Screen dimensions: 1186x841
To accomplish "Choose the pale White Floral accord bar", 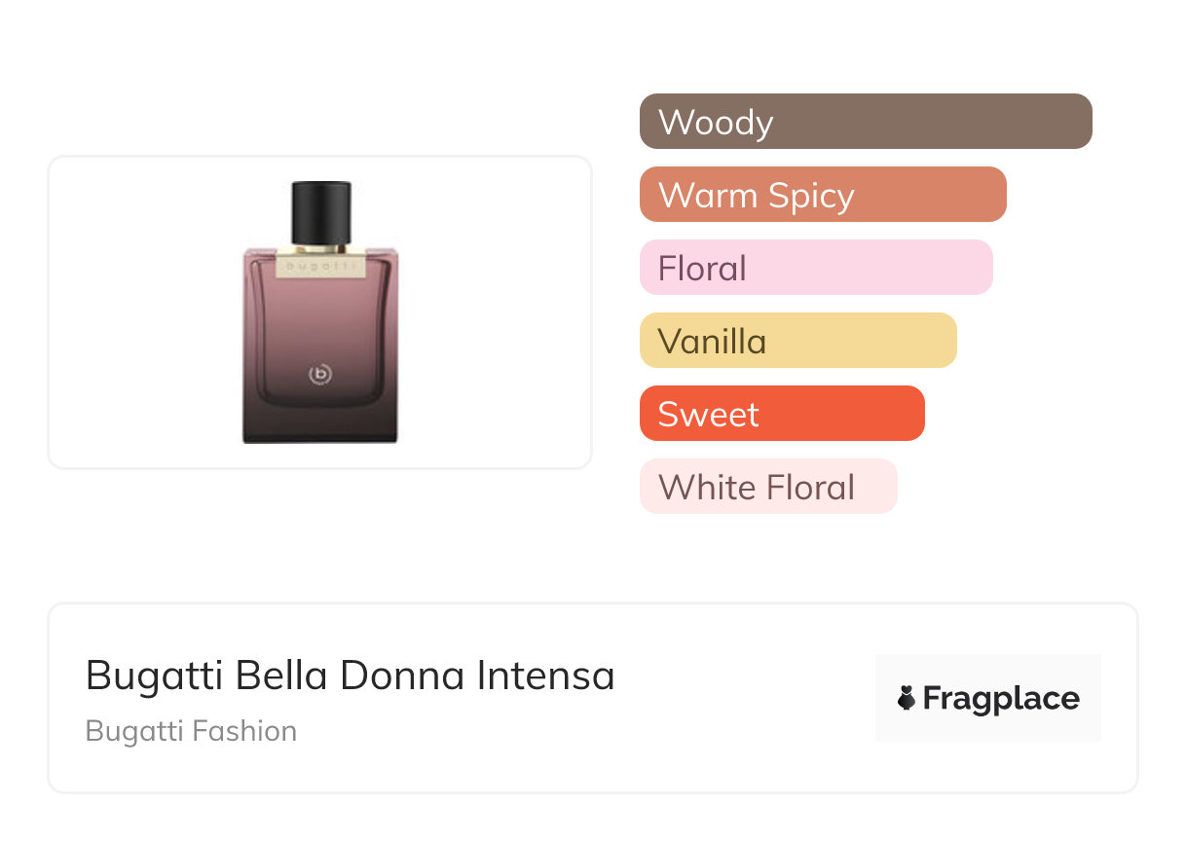I will [767, 487].
